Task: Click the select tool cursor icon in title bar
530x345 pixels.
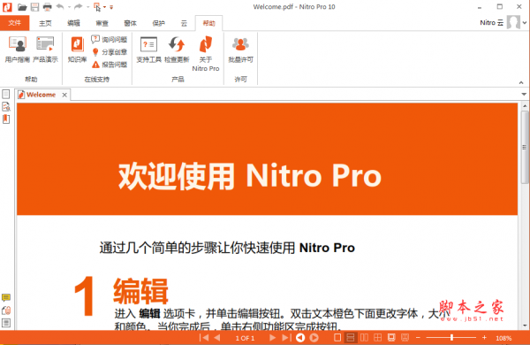Action: (97, 7)
